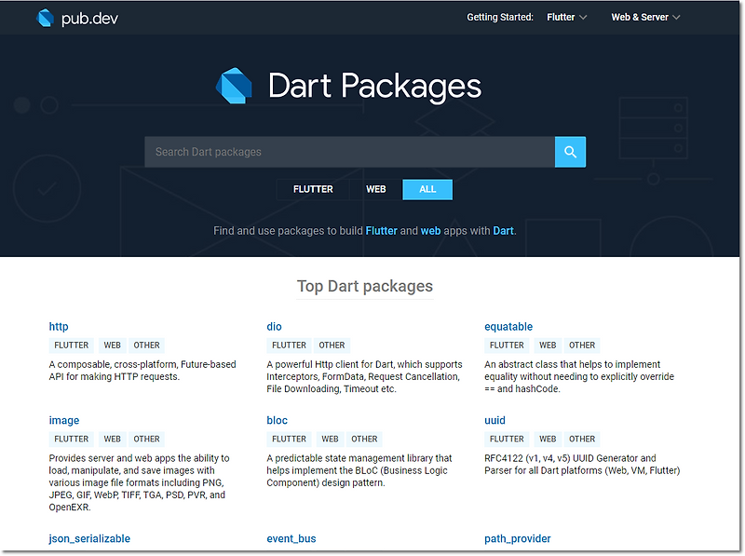Click the equatable description about hashCode
This screenshot has width=745, height=556.
click(579, 376)
